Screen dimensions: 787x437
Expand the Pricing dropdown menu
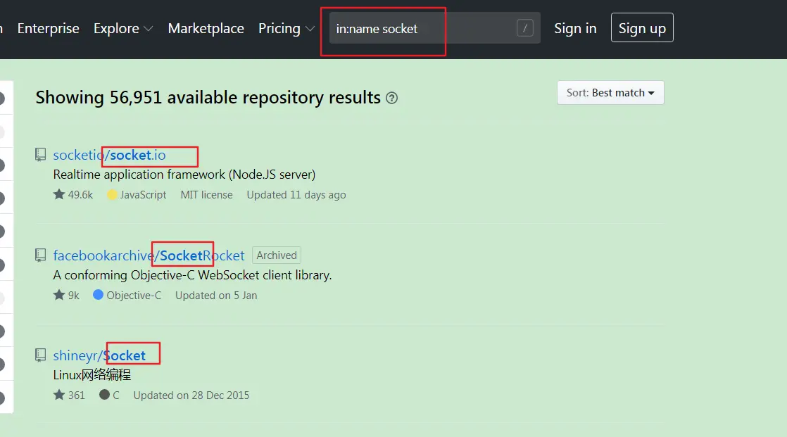287,29
